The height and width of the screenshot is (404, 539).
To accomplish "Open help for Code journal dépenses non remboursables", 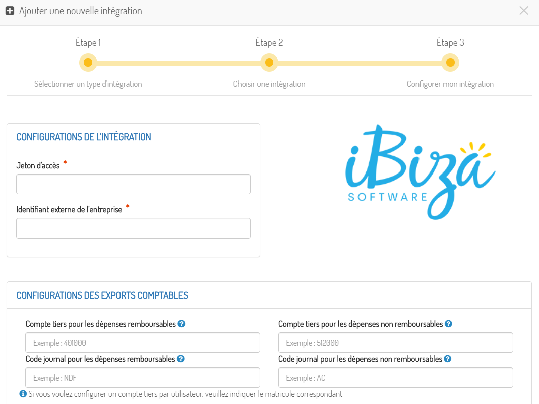I will (448, 359).
